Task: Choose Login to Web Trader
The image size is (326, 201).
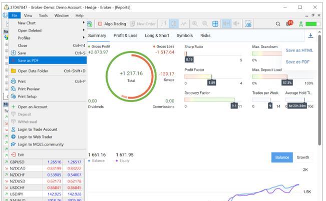Action: coord(48,136)
